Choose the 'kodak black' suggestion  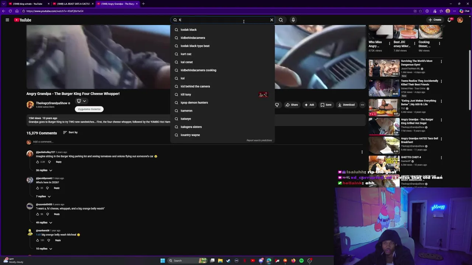pos(222,29)
